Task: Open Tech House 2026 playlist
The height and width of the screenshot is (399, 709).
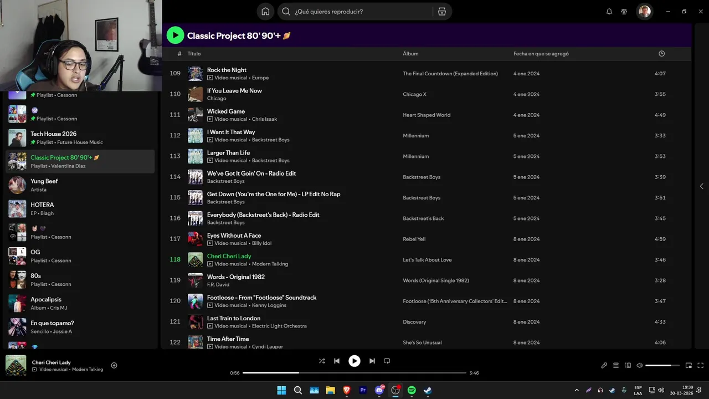Action: coord(80,138)
